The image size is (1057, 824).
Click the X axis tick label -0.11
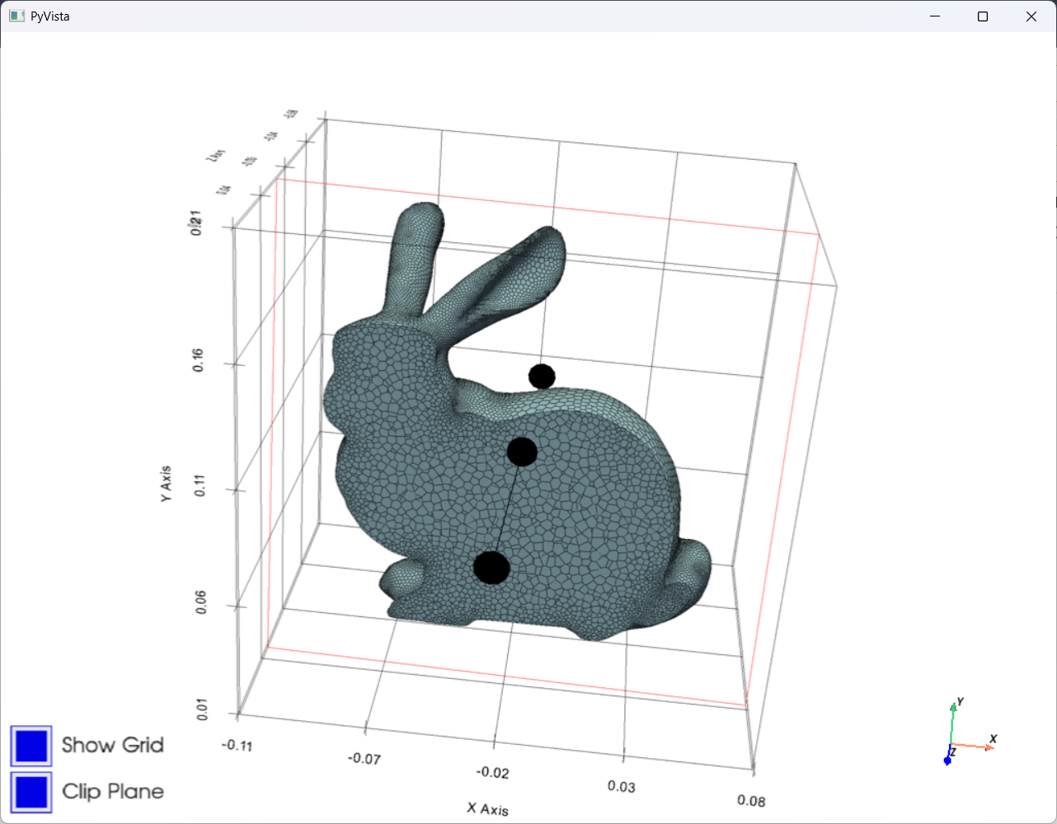[237, 745]
